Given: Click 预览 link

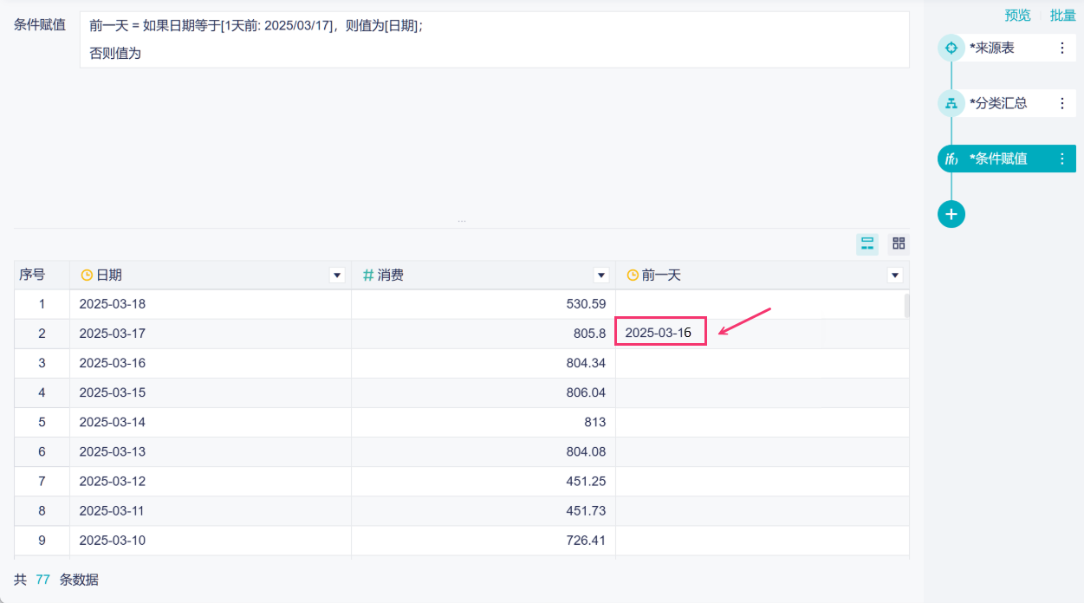Looking at the screenshot, I should point(1018,15).
